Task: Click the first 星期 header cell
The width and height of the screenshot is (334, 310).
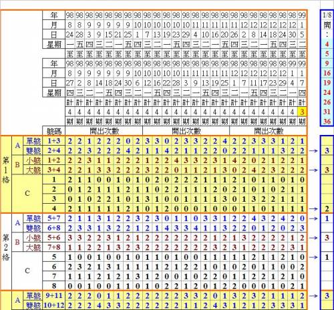Action: coord(54,44)
